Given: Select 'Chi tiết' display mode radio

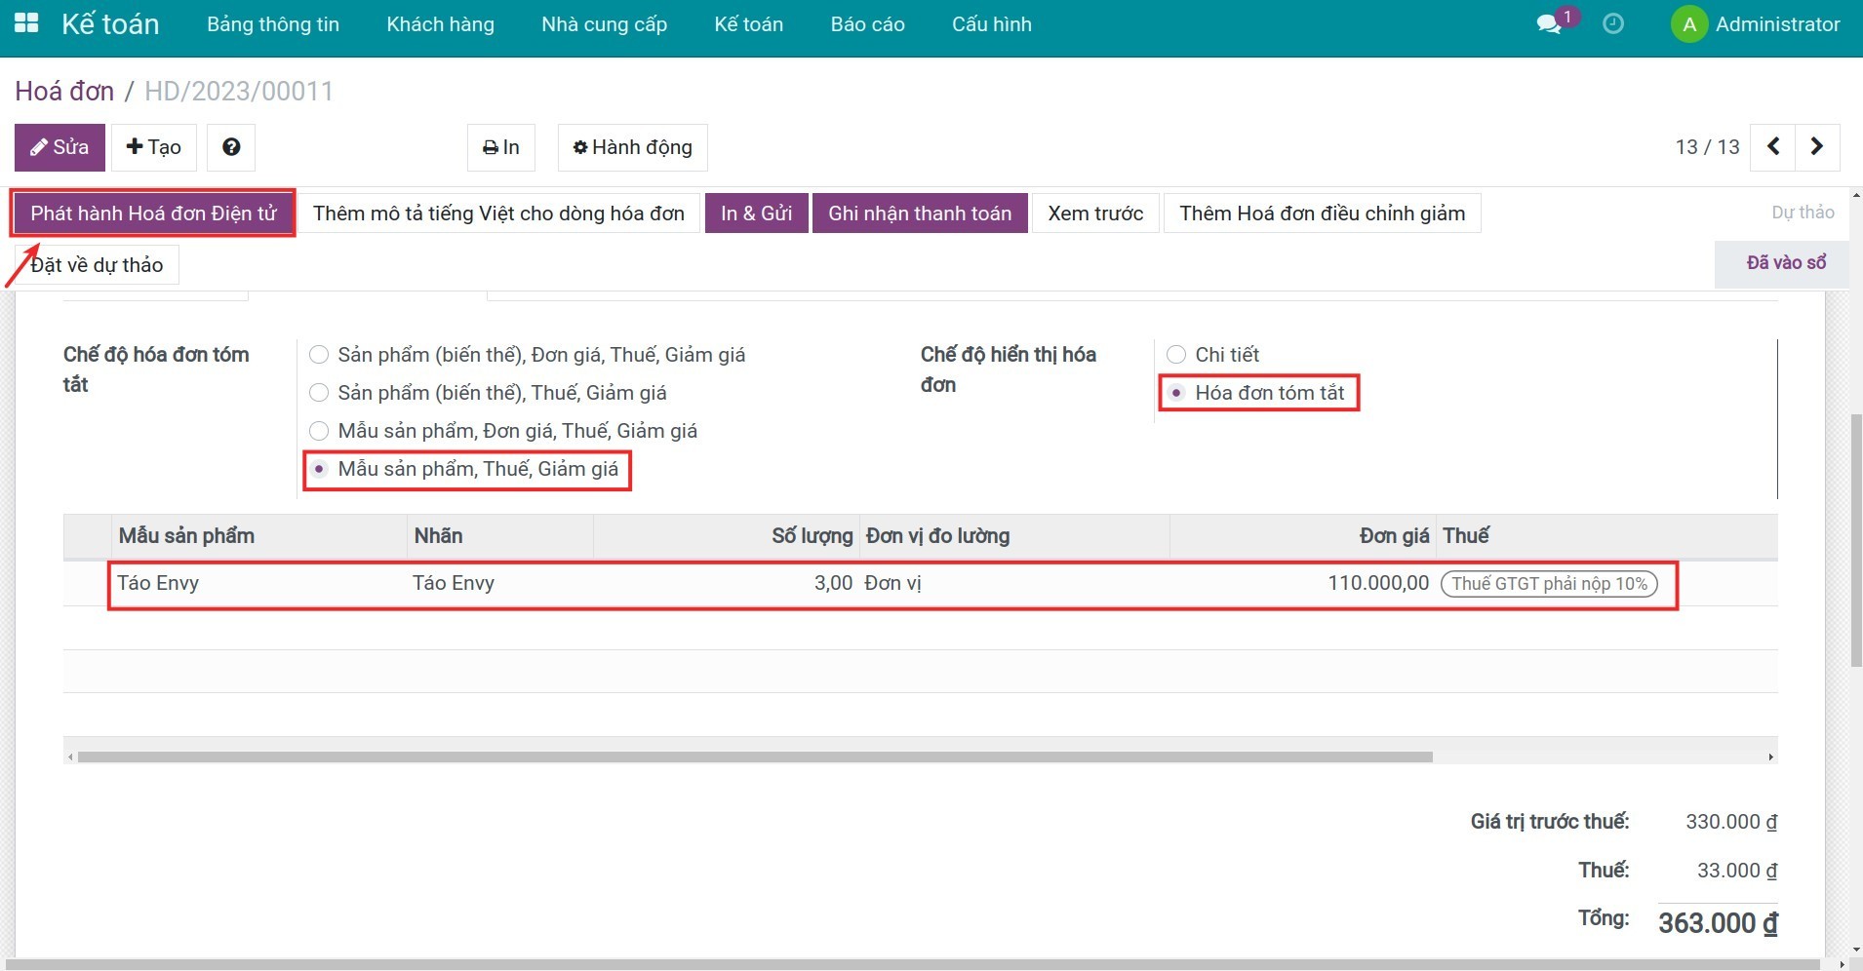Looking at the screenshot, I should point(1176,355).
